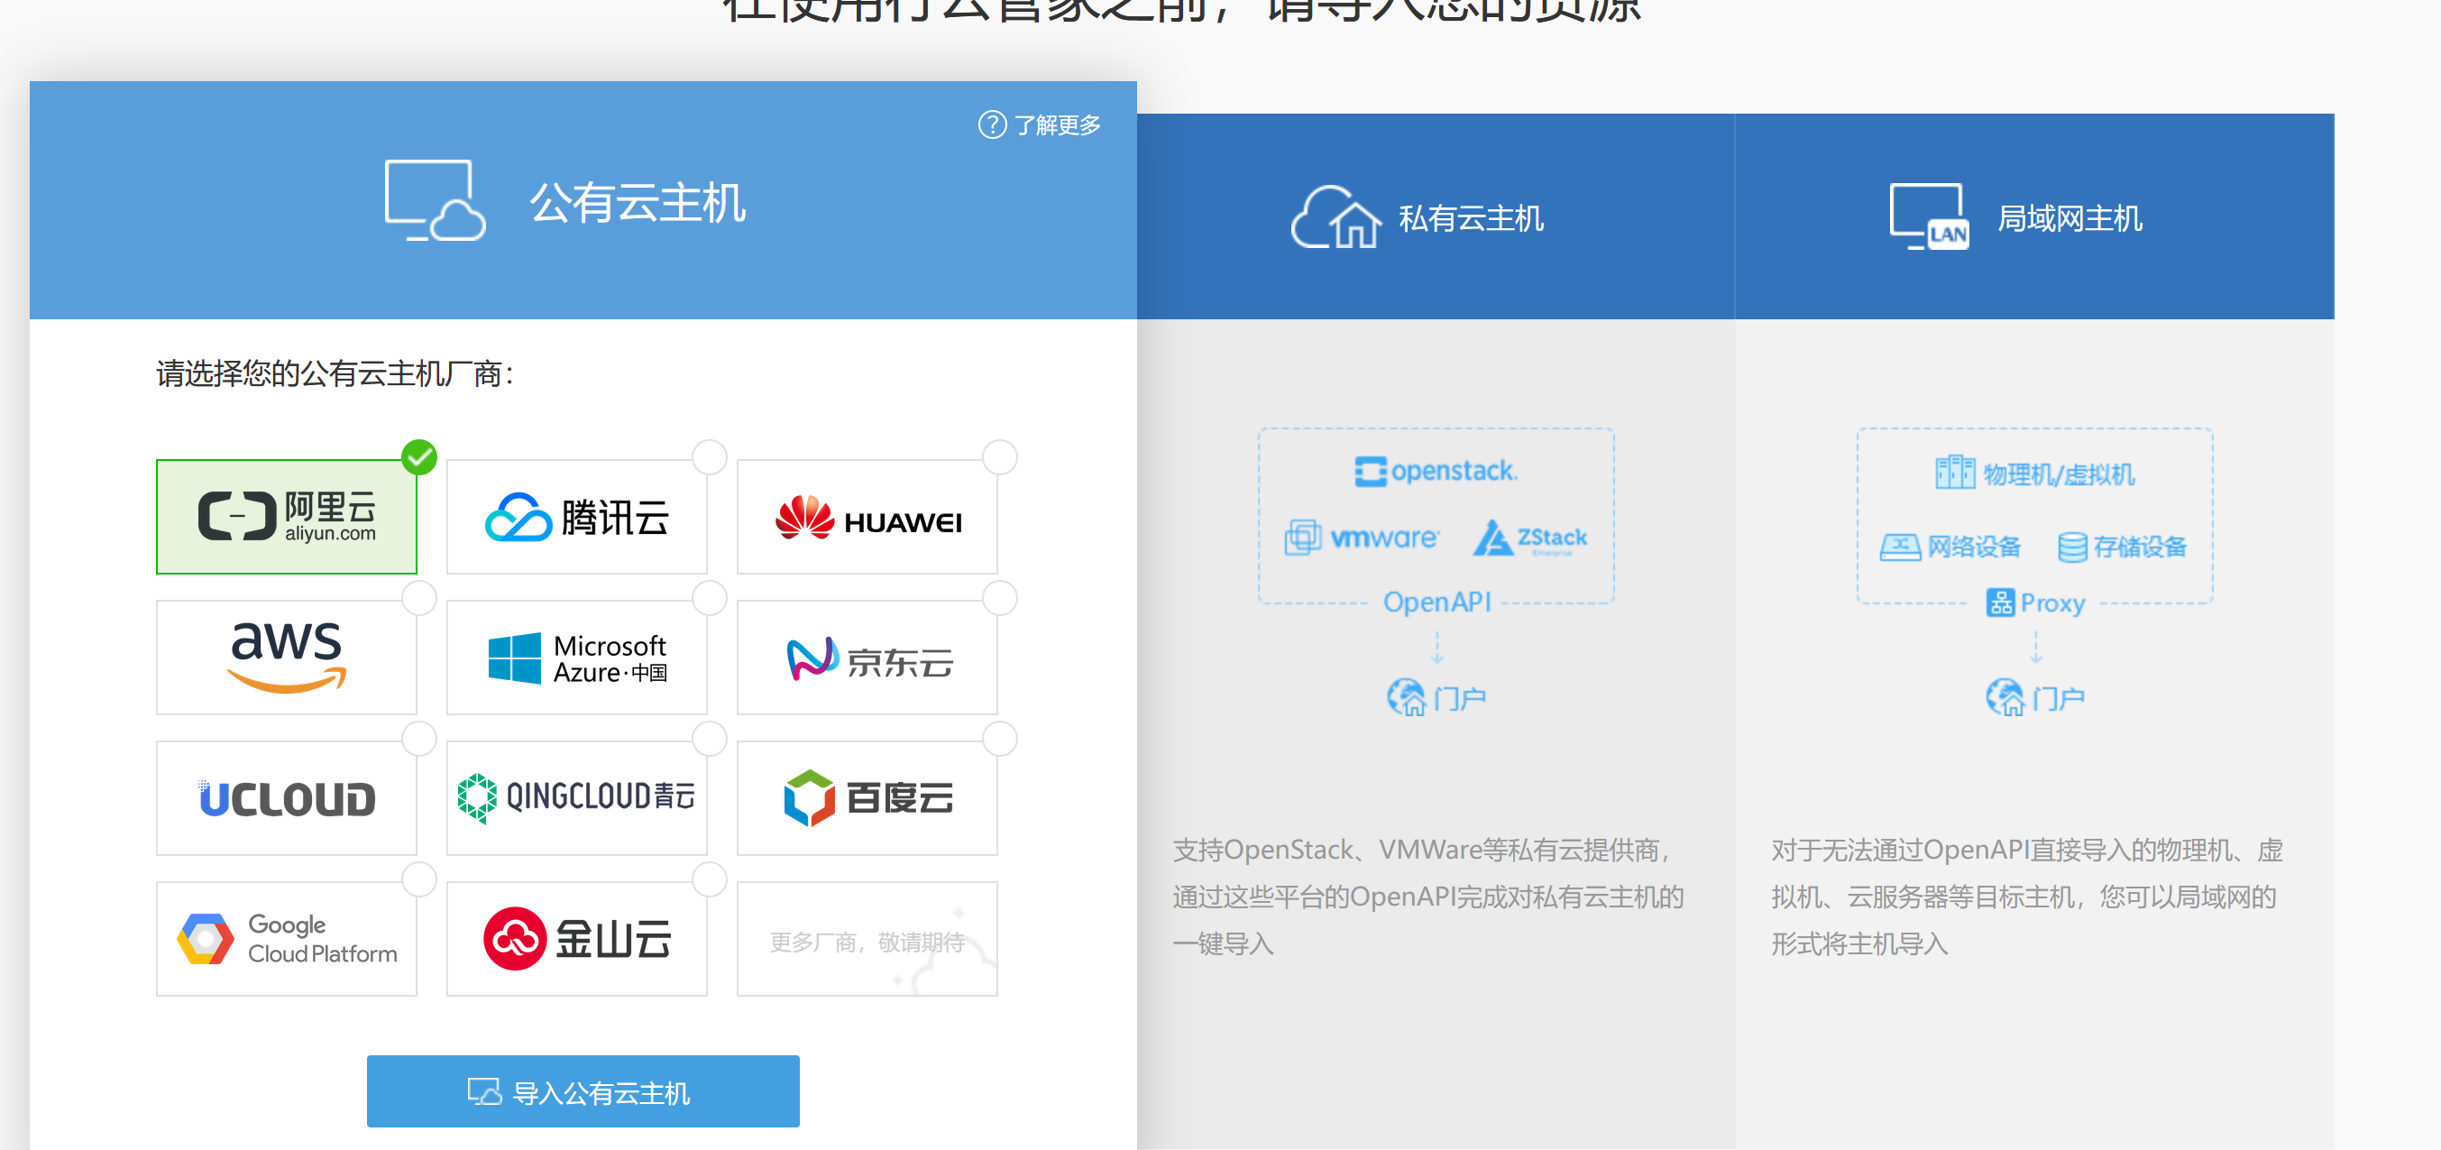Click the OpenAPI label

(x=1436, y=602)
